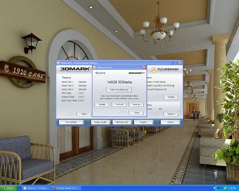Click the 3DMark Score dialog title icon
239x191 pixels.
[94, 67]
